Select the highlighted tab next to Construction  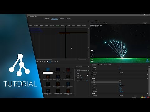[x=55, y=19]
